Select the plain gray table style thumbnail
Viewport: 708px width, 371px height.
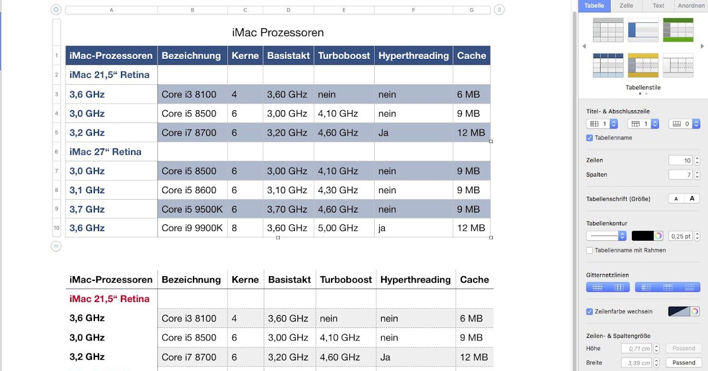(608, 29)
